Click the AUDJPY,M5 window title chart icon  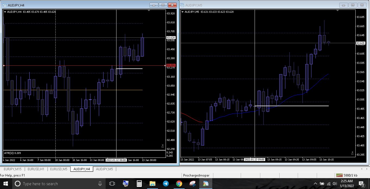pos(182,5)
